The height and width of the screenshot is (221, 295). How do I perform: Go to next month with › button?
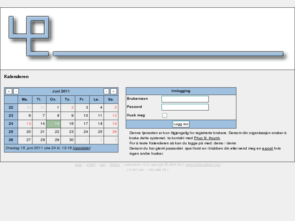pyautogui.click(x=106, y=91)
